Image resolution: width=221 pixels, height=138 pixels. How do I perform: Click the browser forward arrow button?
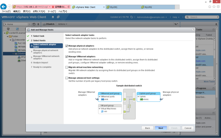point(9,7)
